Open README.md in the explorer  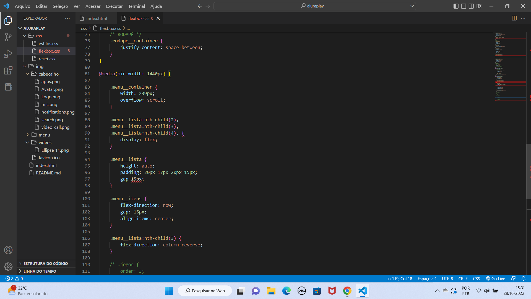pyautogui.click(x=48, y=173)
